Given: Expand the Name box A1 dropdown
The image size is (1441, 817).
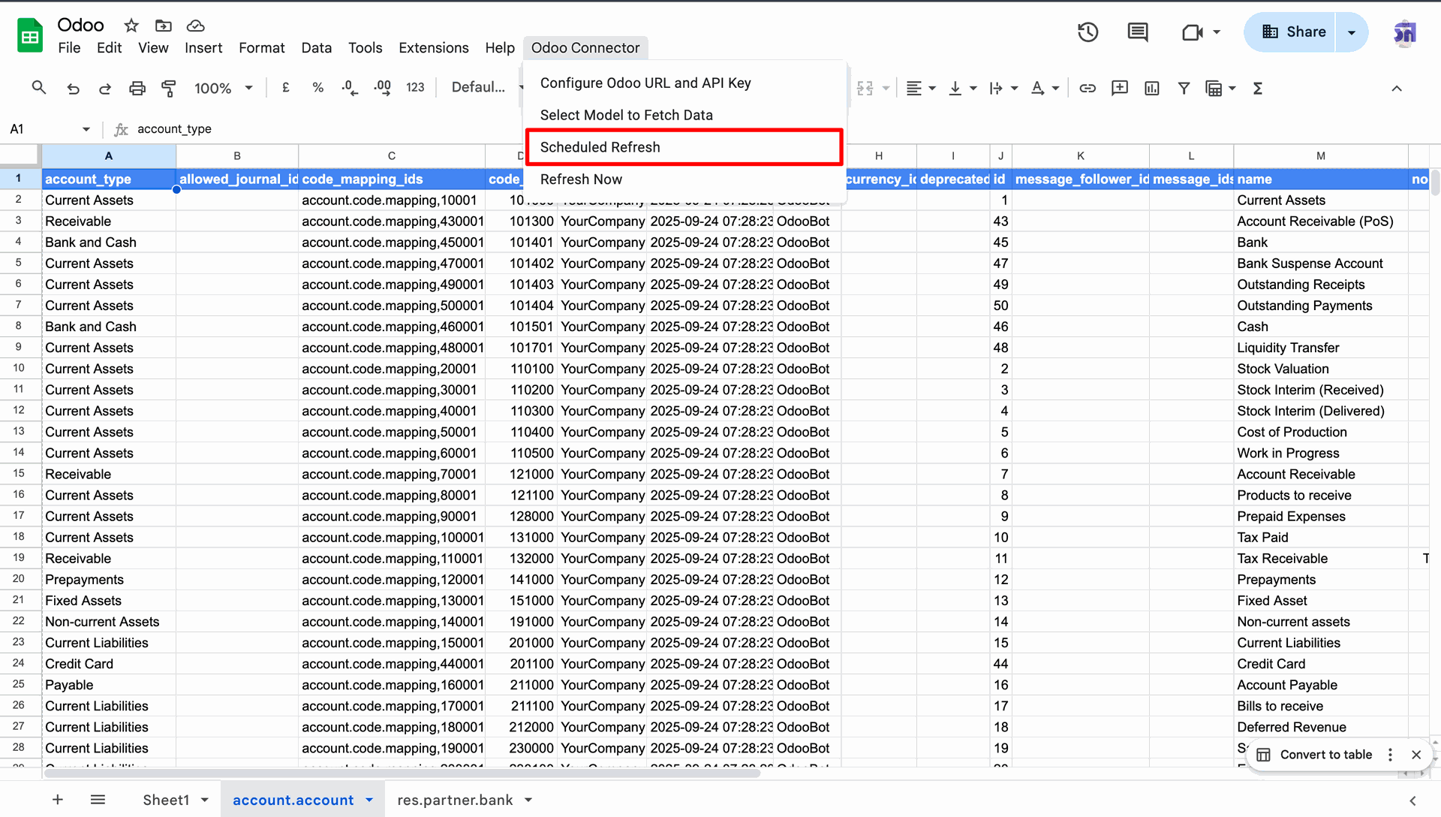Looking at the screenshot, I should (86, 129).
